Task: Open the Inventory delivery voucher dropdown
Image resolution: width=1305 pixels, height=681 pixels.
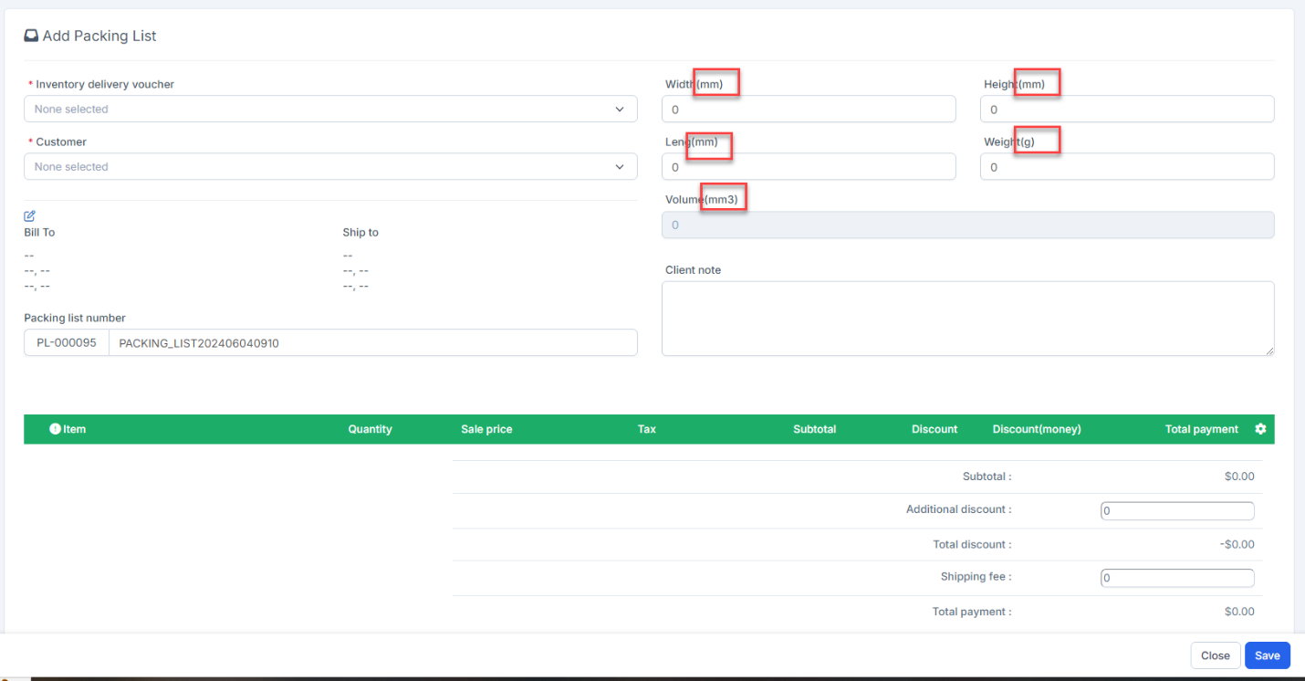Action: 330,109
